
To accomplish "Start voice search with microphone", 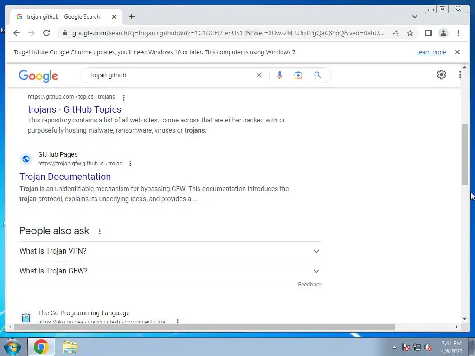I will [280, 75].
